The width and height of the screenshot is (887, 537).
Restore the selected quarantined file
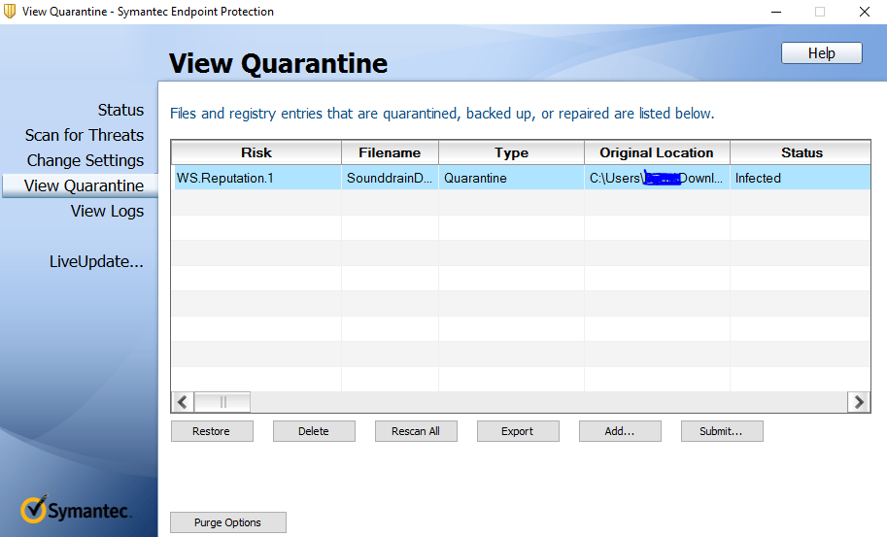coord(212,431)
